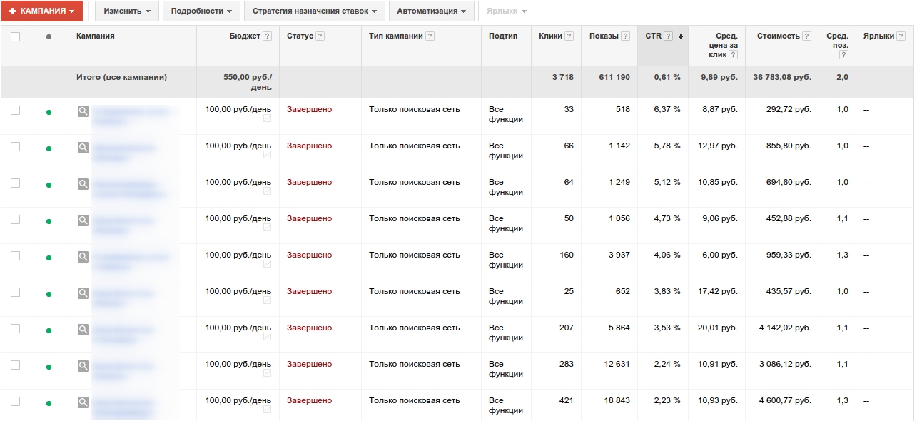Image resolution: width=917 pixels, height=421 pixels.
Task: Open the greyed Ярлыки toolbar dropdown
Action: tap(506, 11)
